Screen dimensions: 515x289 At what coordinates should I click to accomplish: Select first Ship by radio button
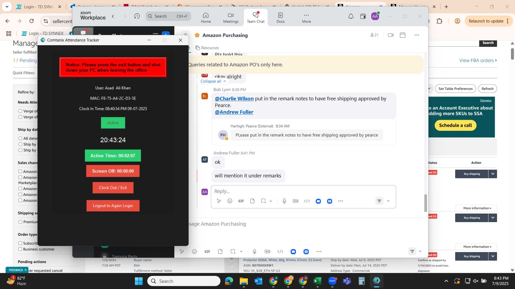point(20,144)
